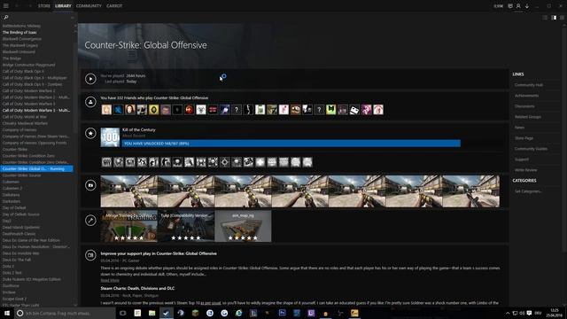Viewport: 567px width, 319px height.
Task: Open the Community Guides link
Action: 531,149
